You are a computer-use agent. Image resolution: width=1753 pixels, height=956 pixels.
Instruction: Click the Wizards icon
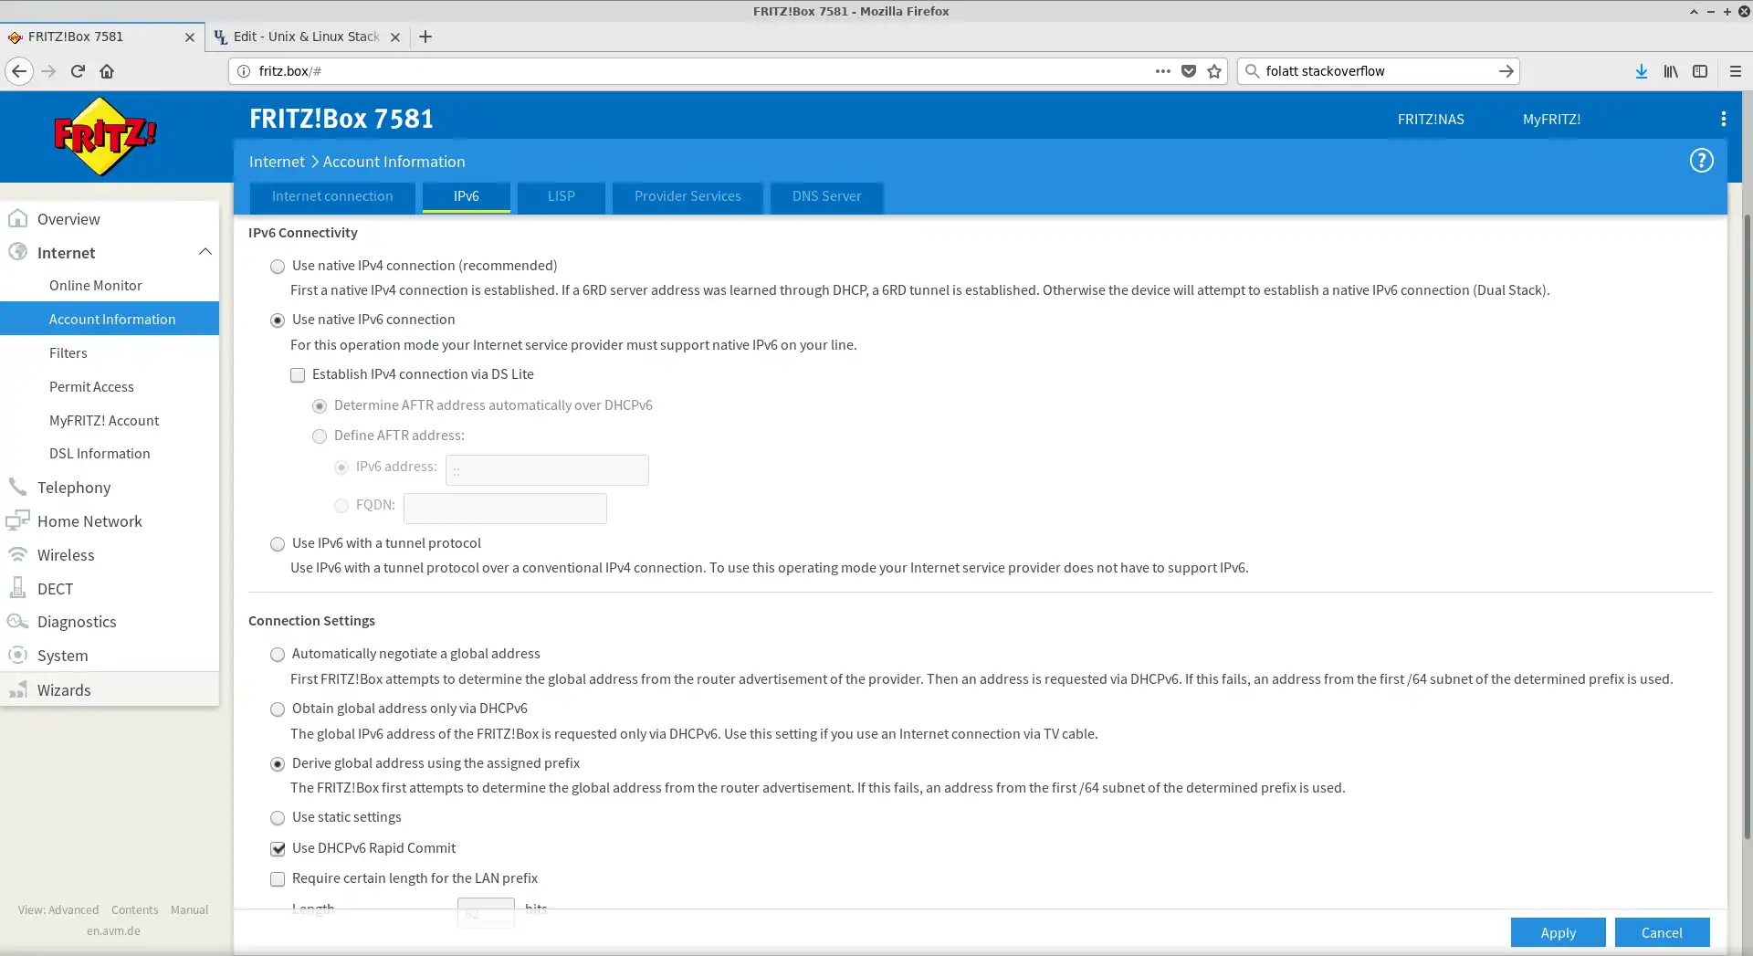17,689
